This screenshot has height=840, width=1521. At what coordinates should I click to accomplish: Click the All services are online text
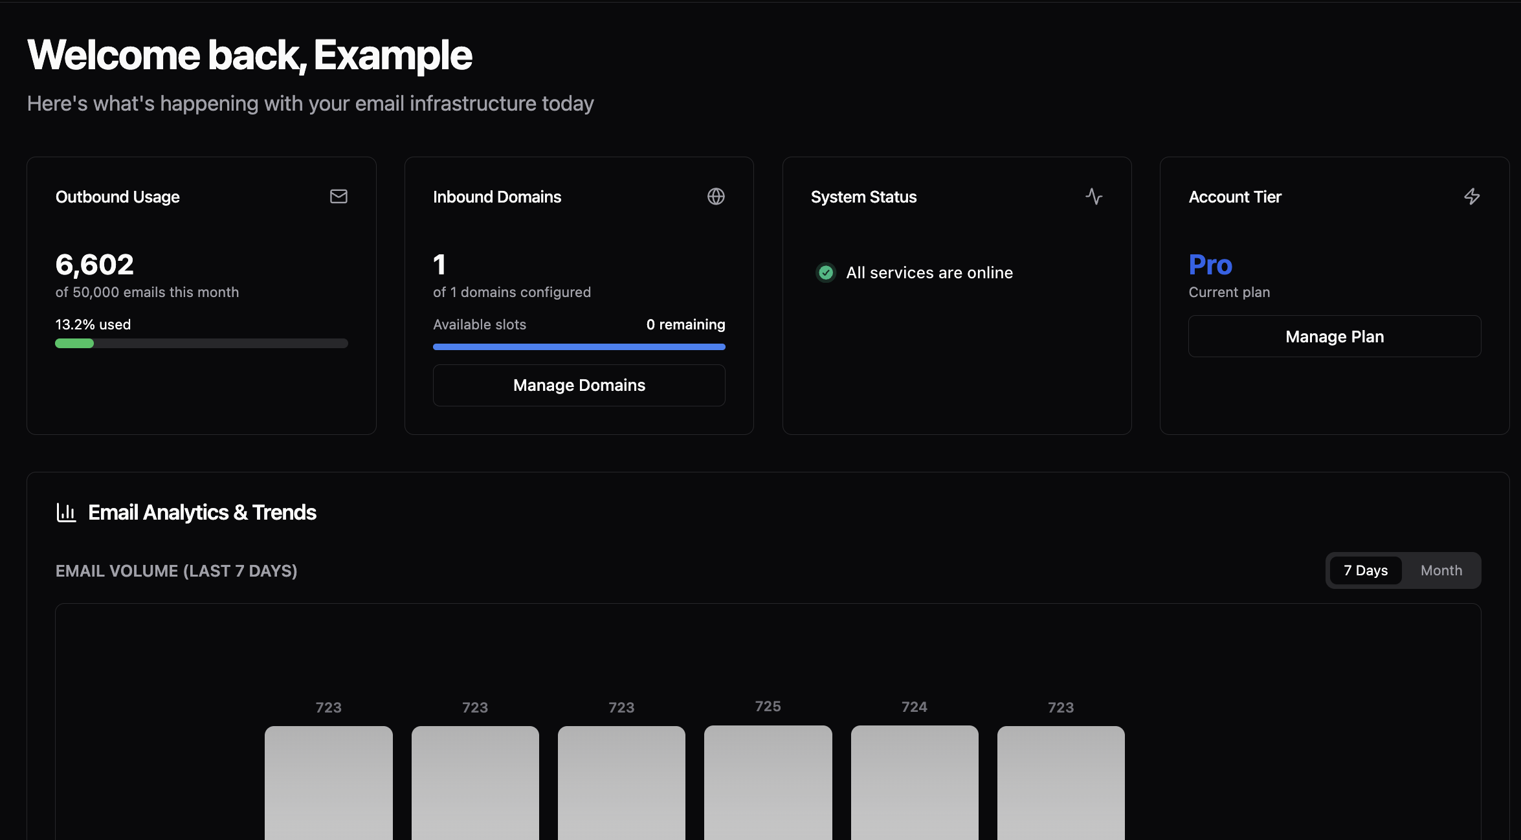(930, 272)
